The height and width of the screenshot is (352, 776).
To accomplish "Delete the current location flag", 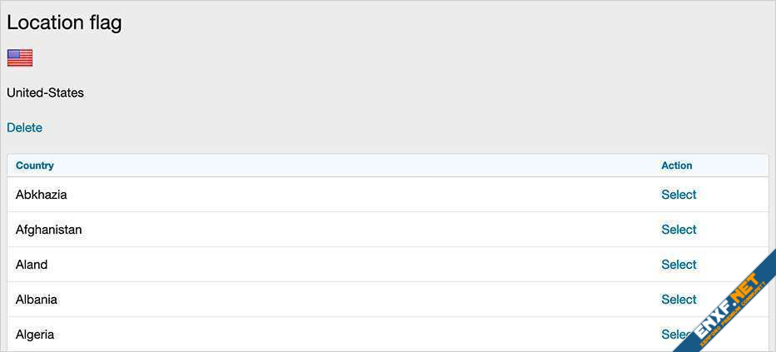I will pos(24,127).
